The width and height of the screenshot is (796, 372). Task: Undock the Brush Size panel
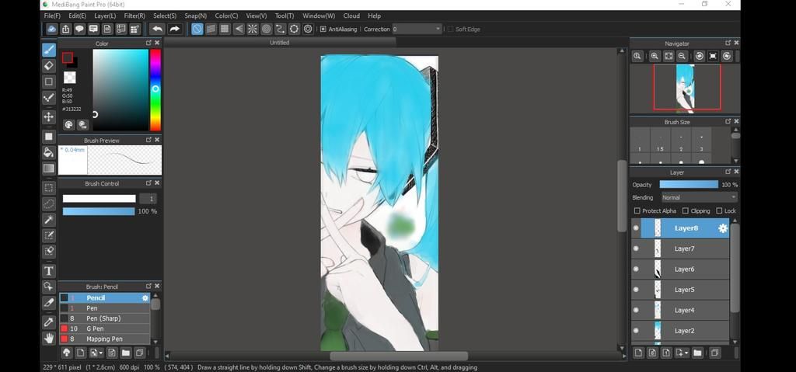(728, 121)
